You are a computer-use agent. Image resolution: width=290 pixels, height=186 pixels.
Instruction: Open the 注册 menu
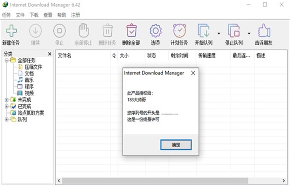(75, 15)
